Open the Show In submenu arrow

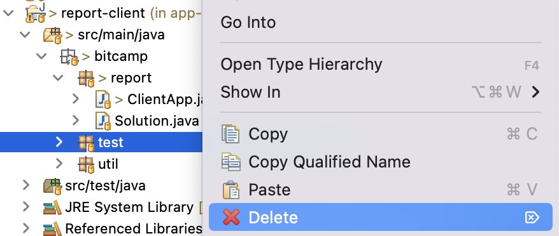pyautogui.click(x=535, y=93)
